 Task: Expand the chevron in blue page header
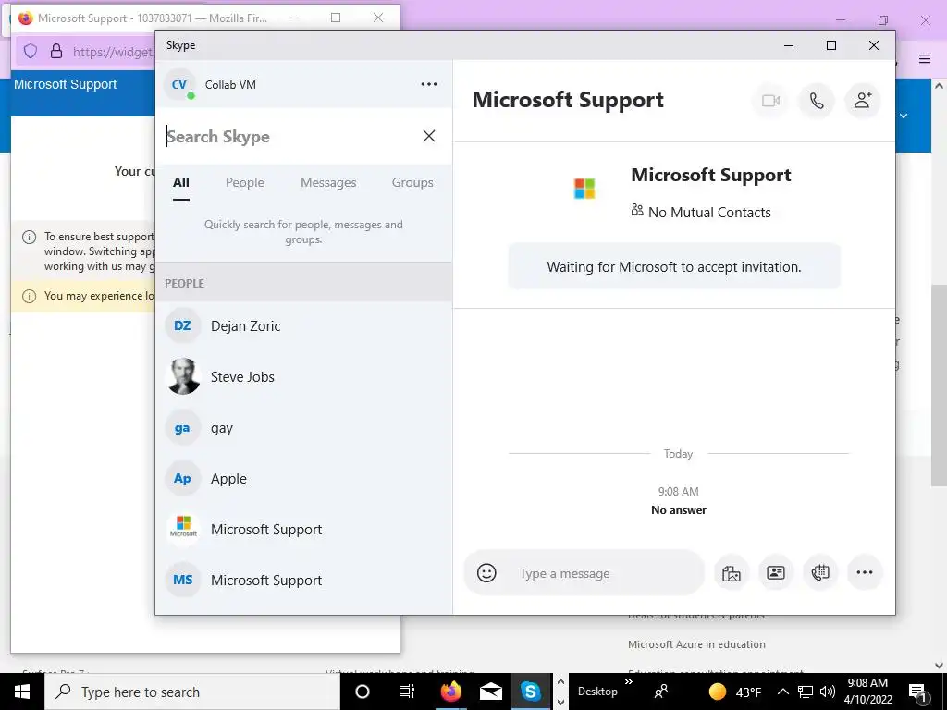(x=904, y=116)
